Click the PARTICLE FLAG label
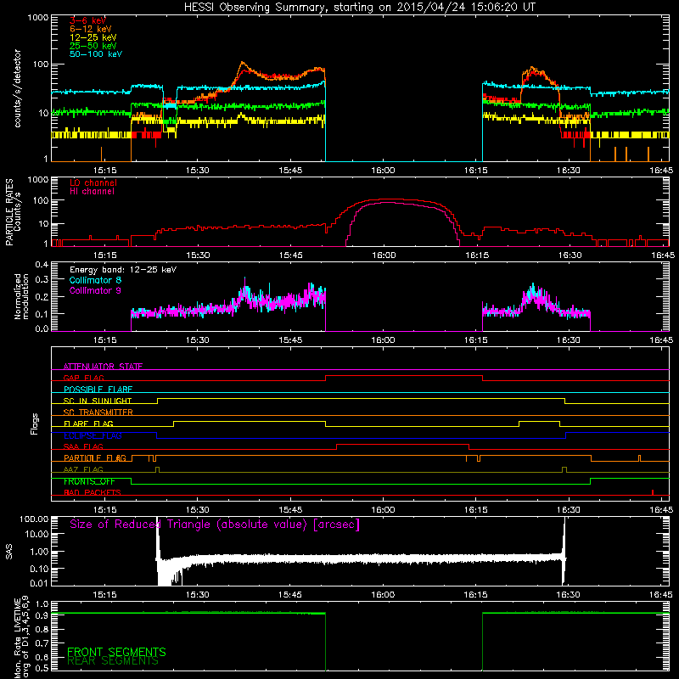Viewport: 679px width, 679px height. pos(94,457)
